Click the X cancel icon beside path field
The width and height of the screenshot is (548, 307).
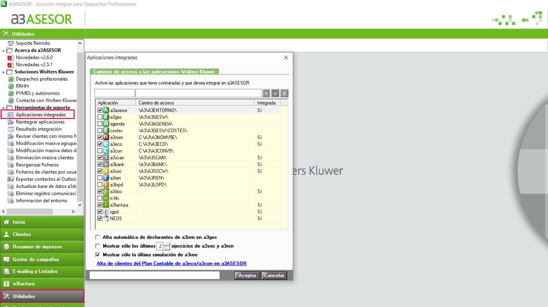point(285,93)
